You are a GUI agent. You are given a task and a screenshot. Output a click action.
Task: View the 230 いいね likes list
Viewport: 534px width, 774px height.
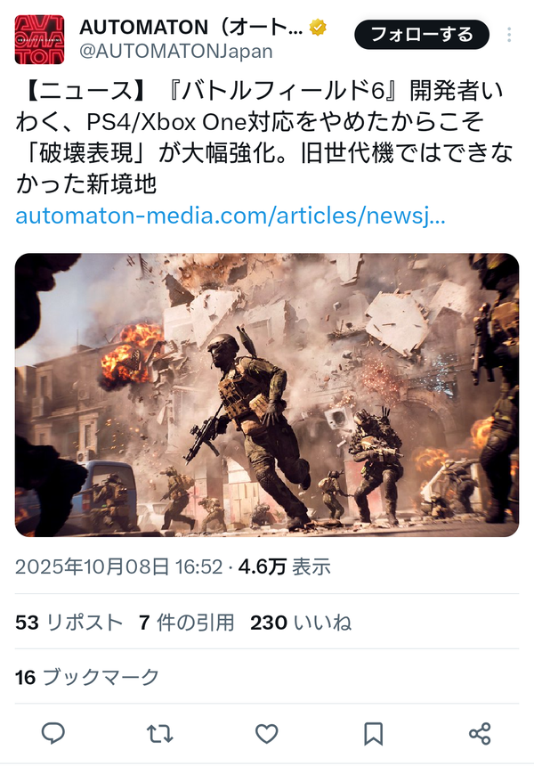(x=301, y=623)
